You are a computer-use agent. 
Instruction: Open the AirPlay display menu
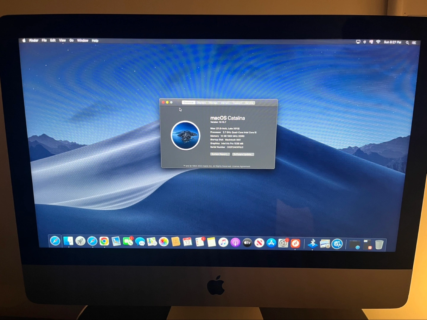pos(358,42)
